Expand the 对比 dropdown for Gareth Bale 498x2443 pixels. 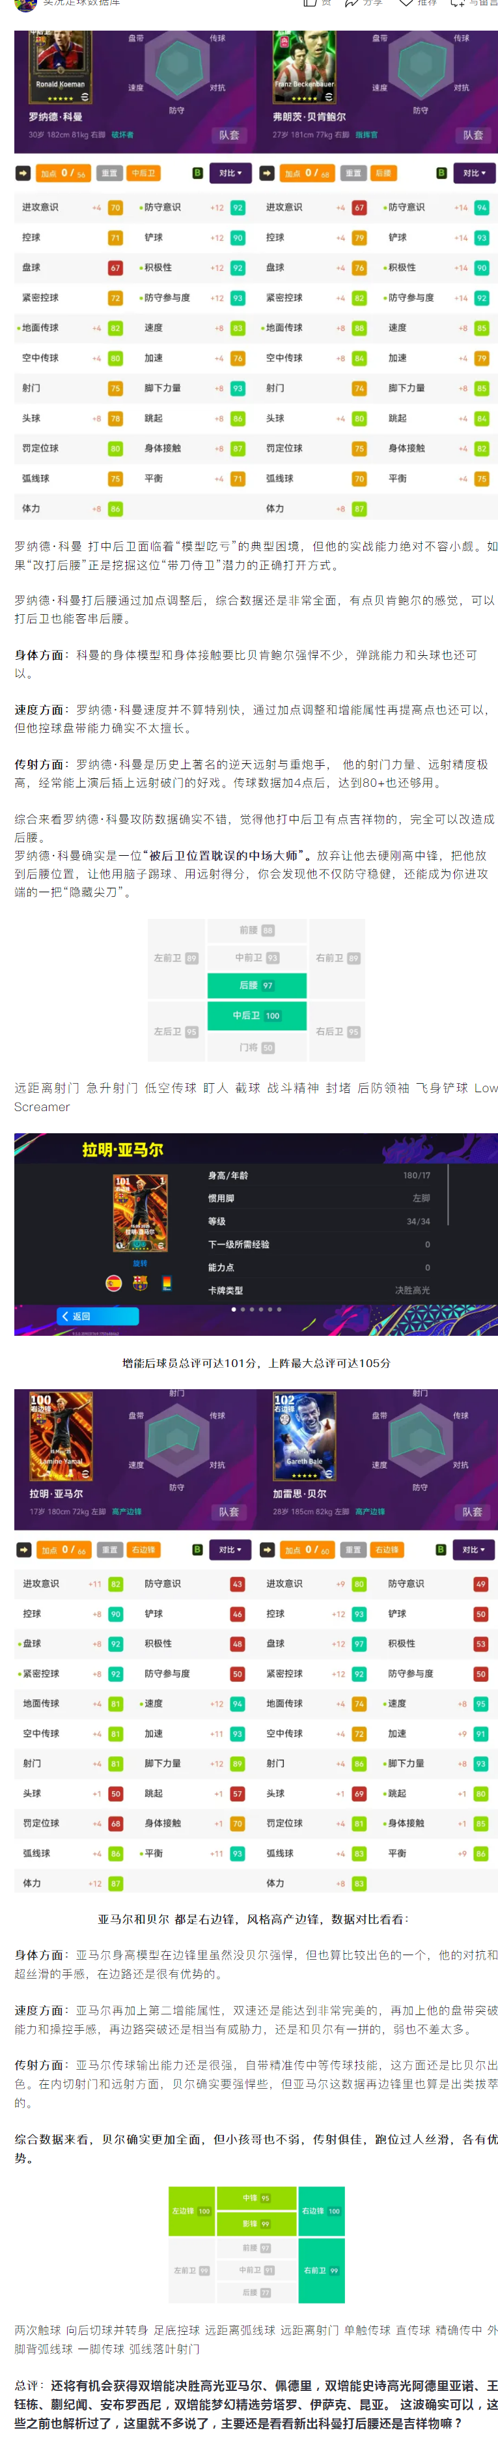(x=473, y=1549)
